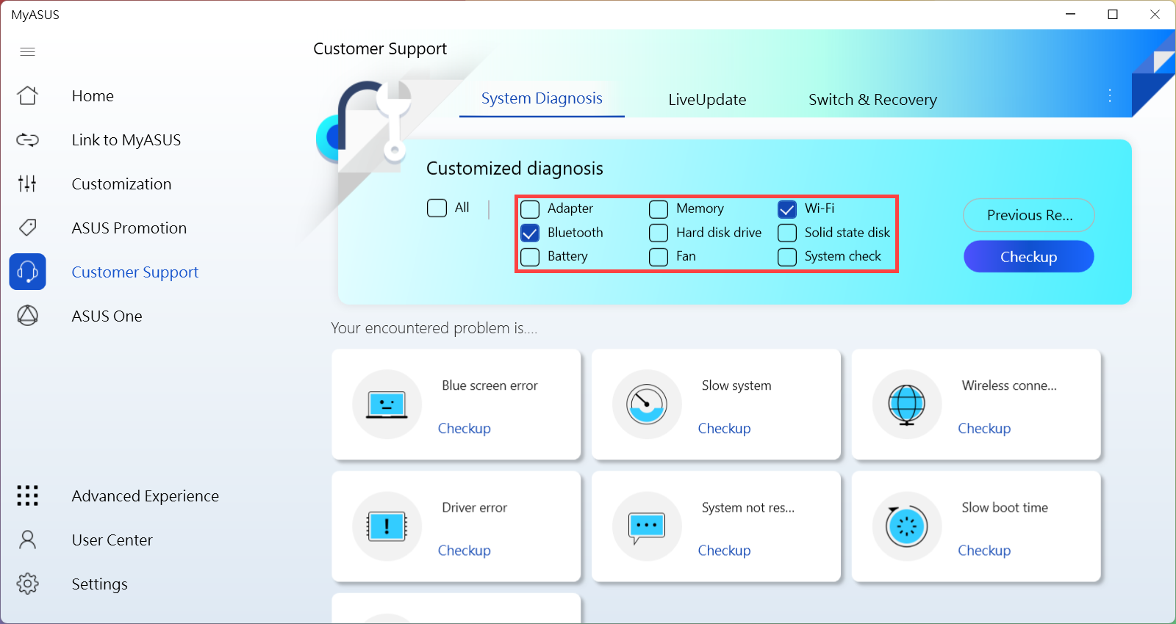Screen dimensions: 1176x624
Task: Enable the Fan checkbox
Action: (659, 257)
